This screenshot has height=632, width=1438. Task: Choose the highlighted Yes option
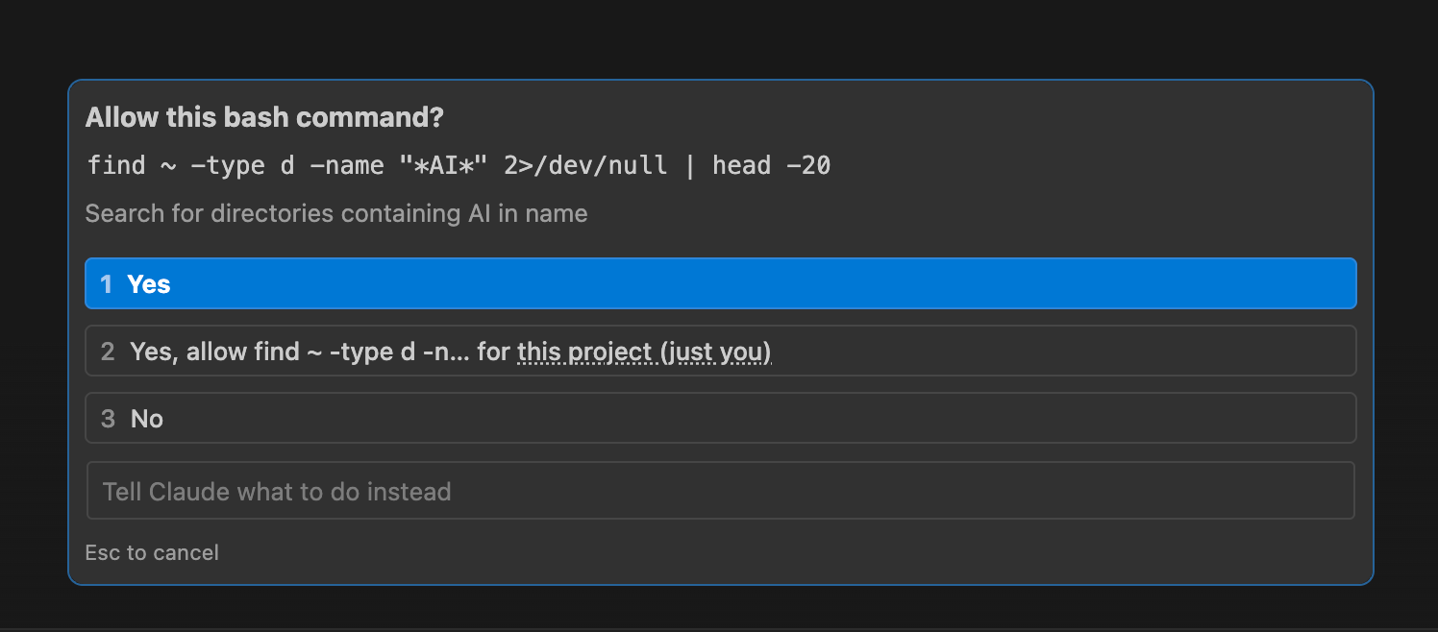coord(720,283)
